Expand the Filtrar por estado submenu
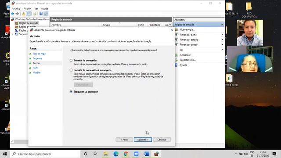This screenshot has height=158, width=281. [222, 39]
